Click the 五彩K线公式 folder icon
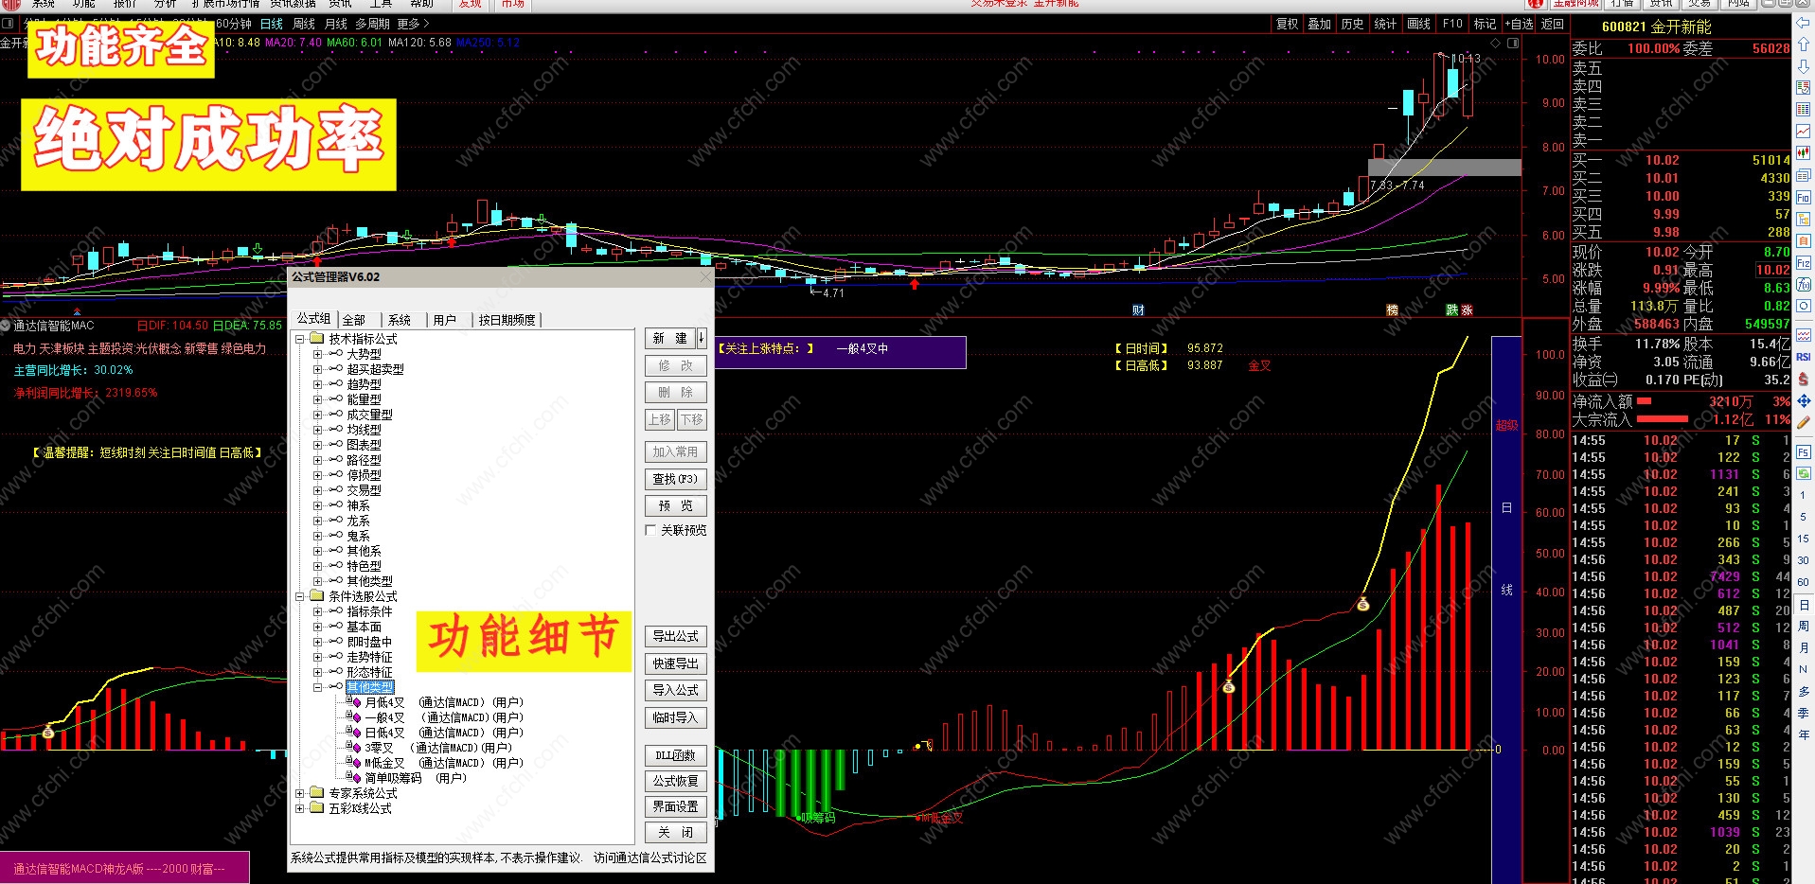 pyautogui.click(x=317, y=808)
